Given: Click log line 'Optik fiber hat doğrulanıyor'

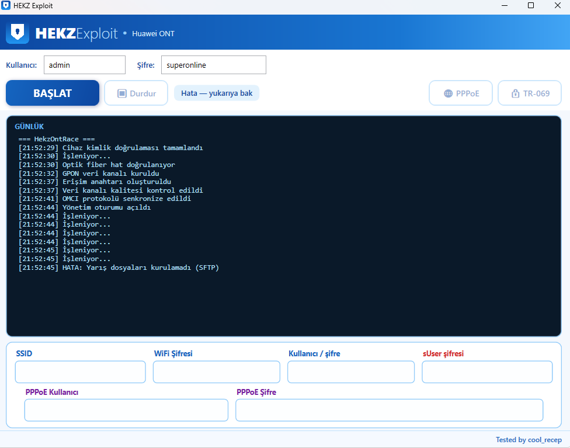Looking at the screenshot, I should (97, 165).
